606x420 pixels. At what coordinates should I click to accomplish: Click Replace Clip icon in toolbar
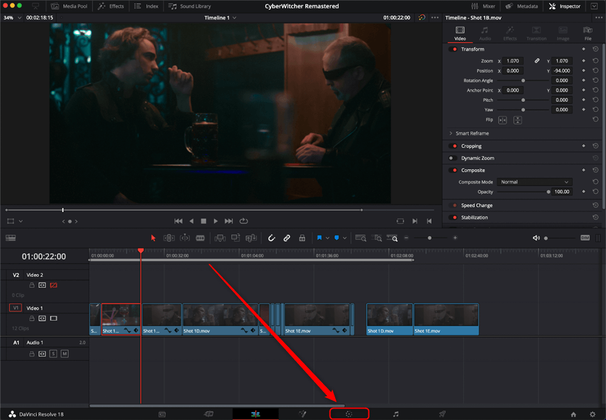251,238
